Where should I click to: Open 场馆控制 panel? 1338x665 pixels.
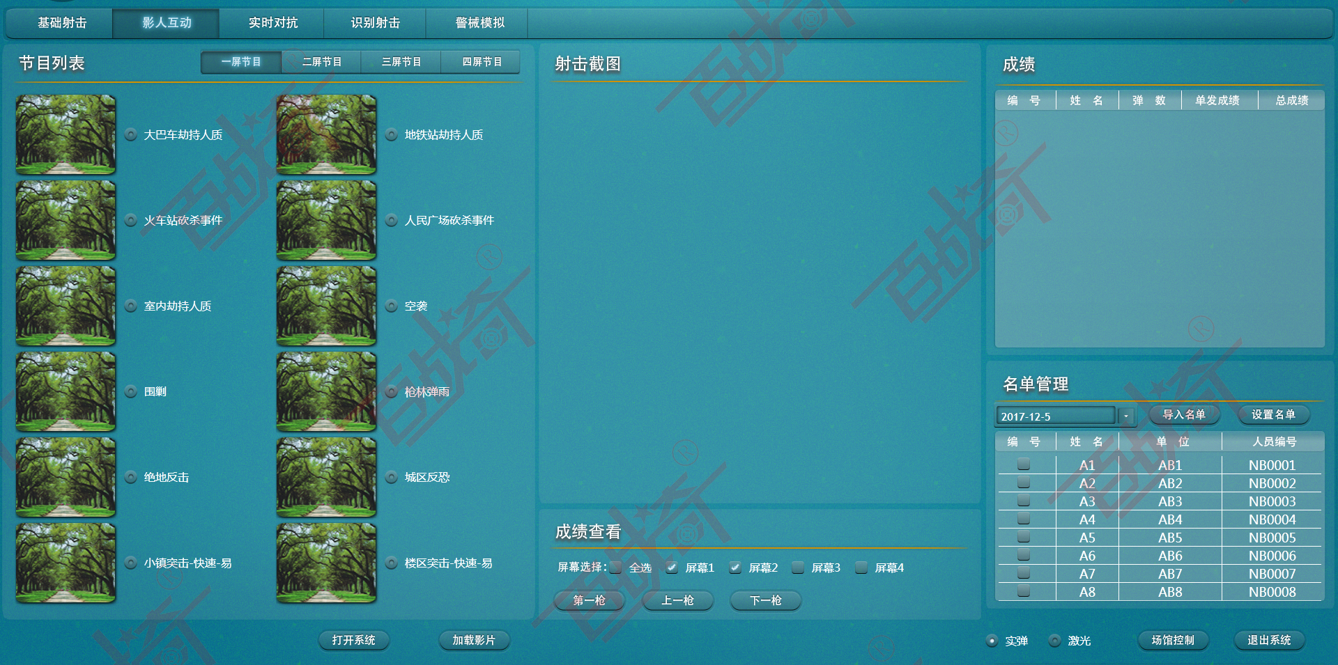1173,640
